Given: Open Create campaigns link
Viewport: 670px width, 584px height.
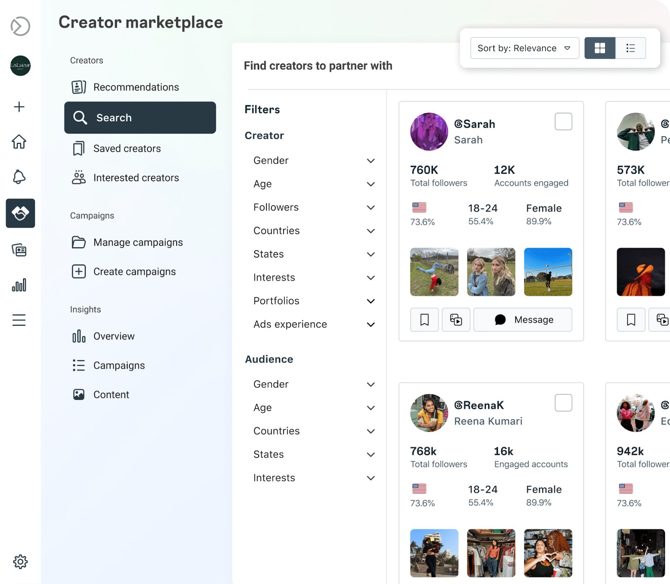Looking at the screenshot, I should [x=134, y=271].
